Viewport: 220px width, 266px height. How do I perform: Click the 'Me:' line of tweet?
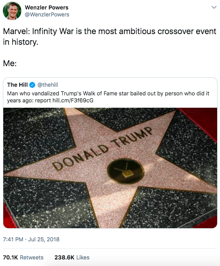[x=10, y=63]
